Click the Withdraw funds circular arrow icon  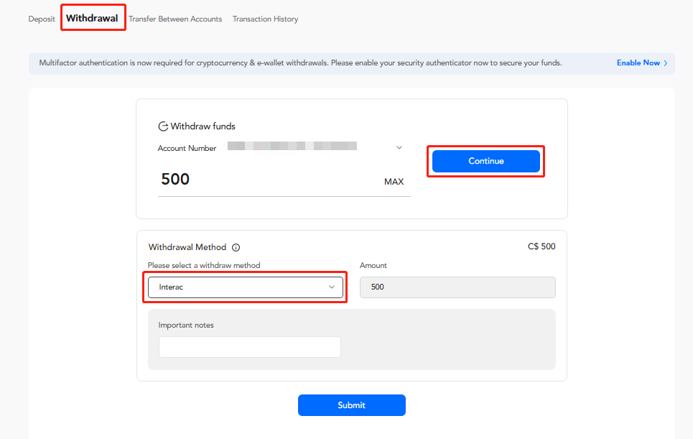(163, 126)
